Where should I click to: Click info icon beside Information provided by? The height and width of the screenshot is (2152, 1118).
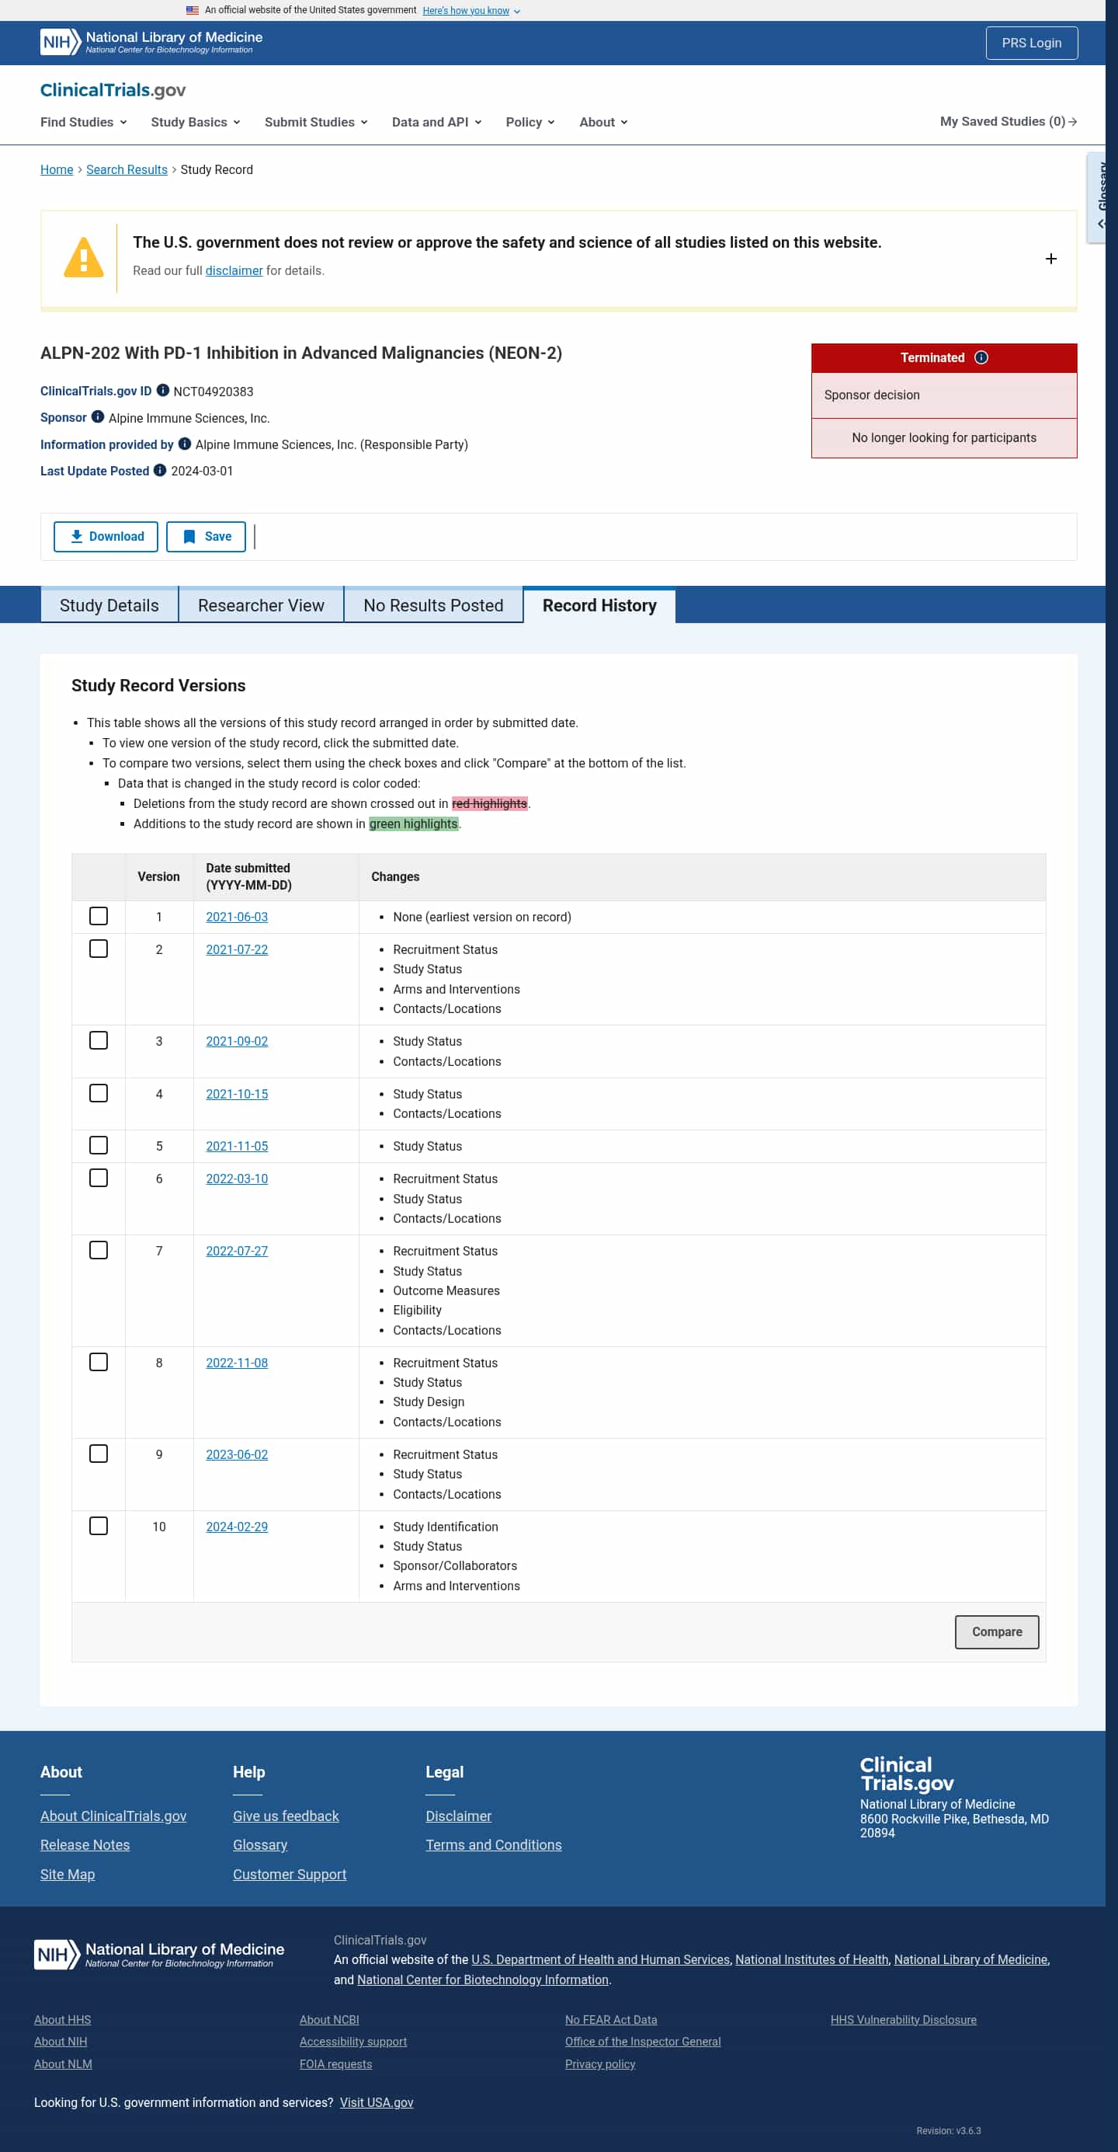(x=185, y=444)
